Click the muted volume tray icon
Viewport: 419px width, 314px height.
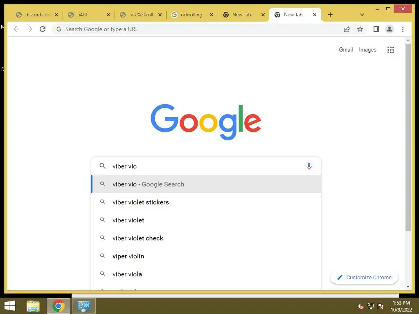pyautogui.click(x=361, y=306)
